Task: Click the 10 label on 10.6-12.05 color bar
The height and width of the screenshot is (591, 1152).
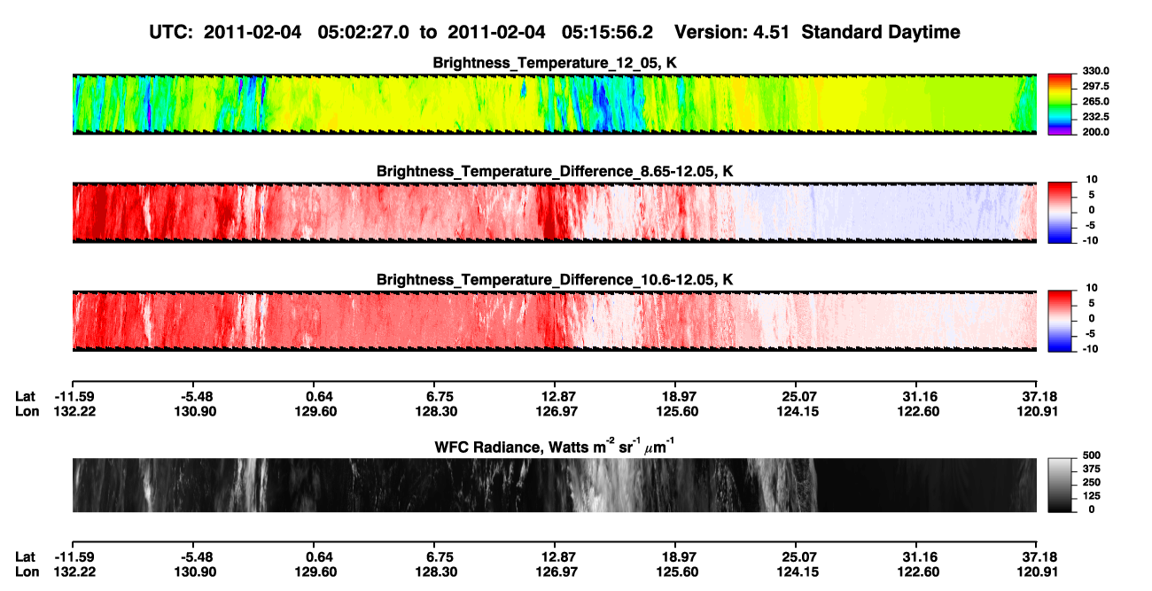Action: tap(1091, 288)
